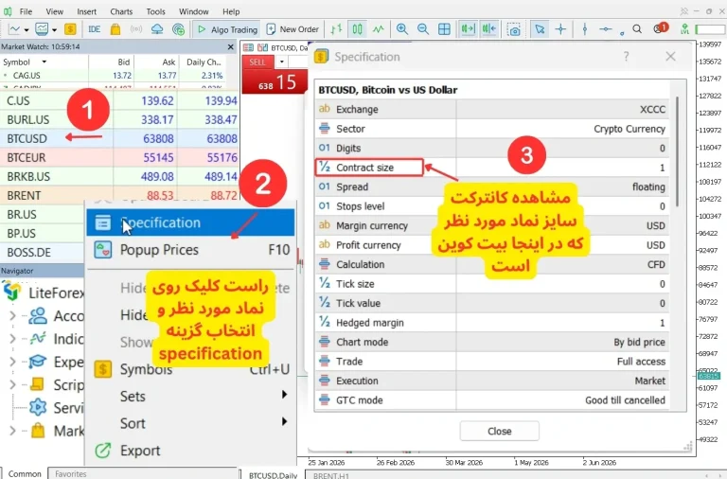Toggle chart auto scroll
The height and width of the screenshot is (479, 727).
(468, 29)
